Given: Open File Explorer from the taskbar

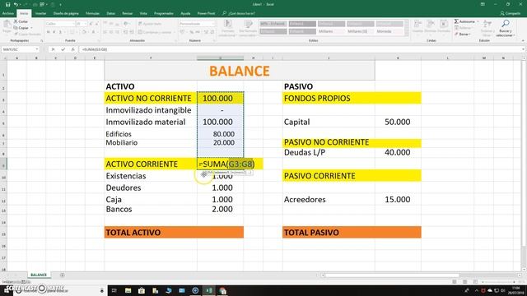Looking at the screenshot, I should pyautogui.click(x=128, y=290).
